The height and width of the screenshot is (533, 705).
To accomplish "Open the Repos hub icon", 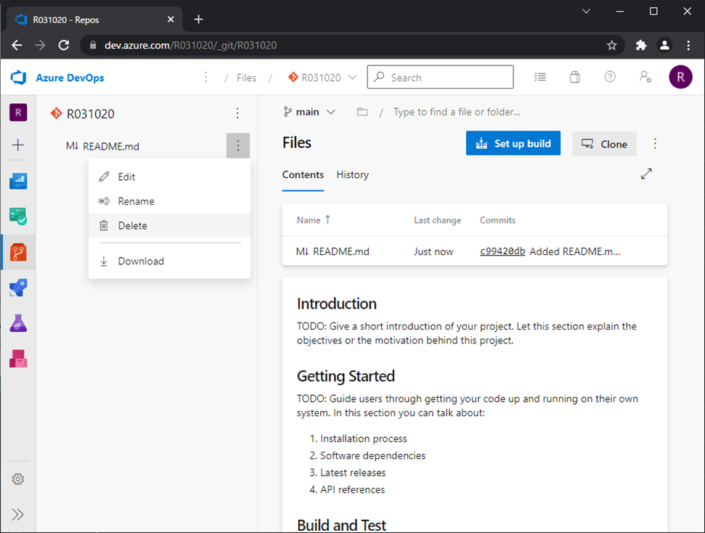I will [x=18, y=252].
